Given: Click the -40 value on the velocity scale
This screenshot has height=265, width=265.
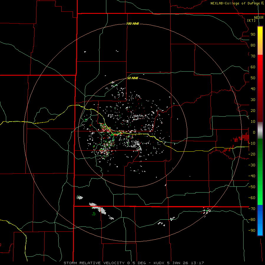Looking at the screenshot, I should 252,176.
